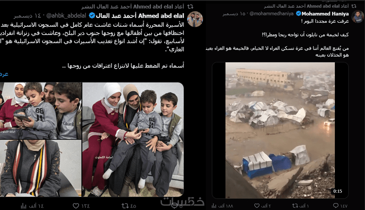Screen dimensions: 365x210
Task: Open view count showing ١٨٨ ألف views
Action: tap(214, 205)
